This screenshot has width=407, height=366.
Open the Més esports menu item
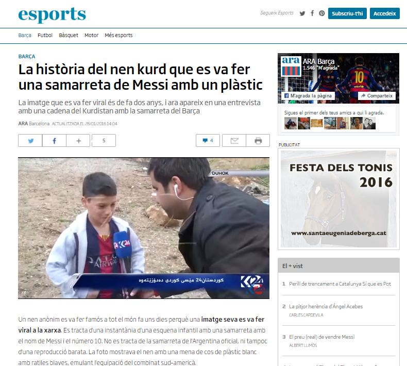[x=118, y=36]
